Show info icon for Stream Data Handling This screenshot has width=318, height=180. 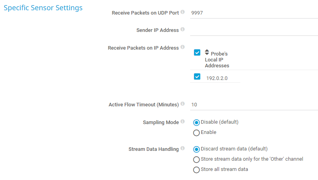[x=183, y=149]
